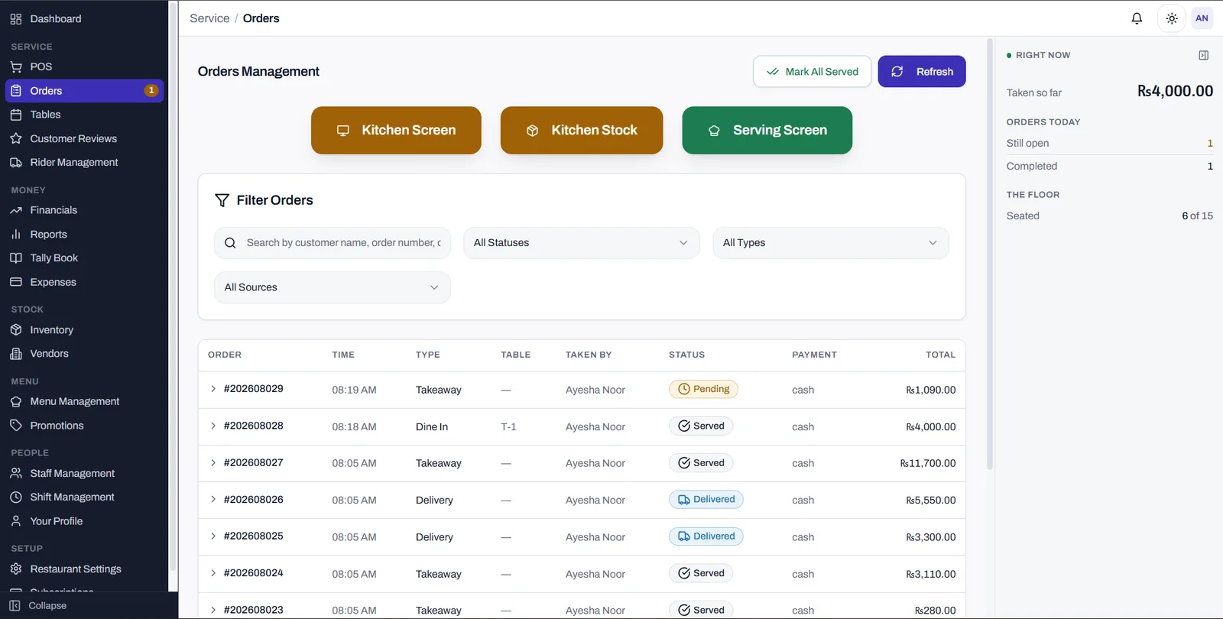Click the Tables calendar icon
1223x619 pixels.
point(16,115)
